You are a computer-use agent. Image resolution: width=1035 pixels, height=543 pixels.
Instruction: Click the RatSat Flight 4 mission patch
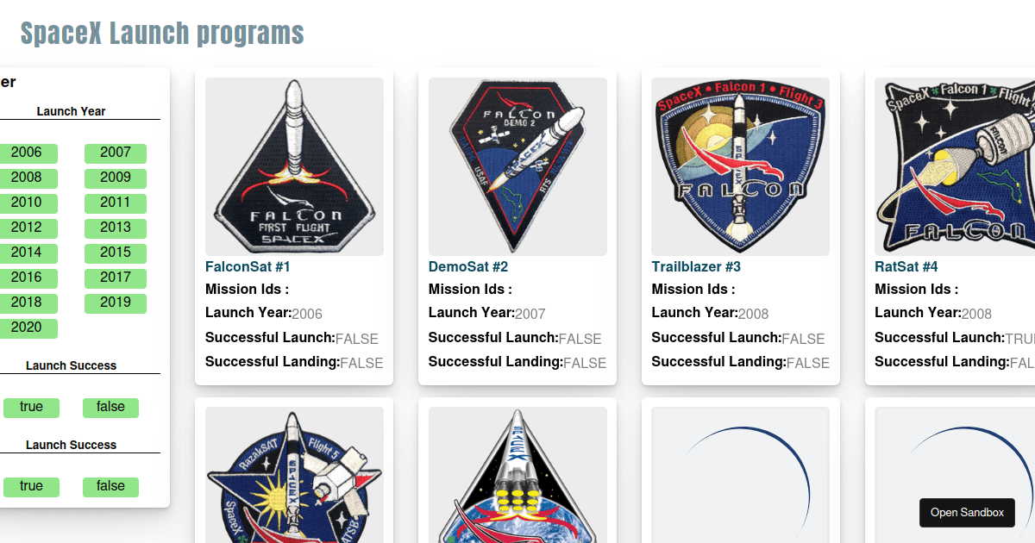955,166
